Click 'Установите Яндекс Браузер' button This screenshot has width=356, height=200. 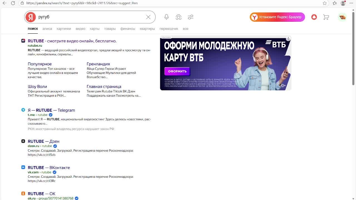click(x=277, y=17)
